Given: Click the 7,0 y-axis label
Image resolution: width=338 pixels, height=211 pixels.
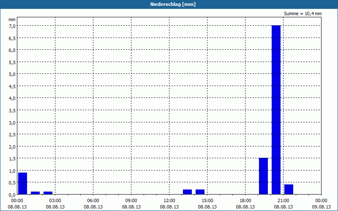Looking at the screenshot, I should [12, 26].
